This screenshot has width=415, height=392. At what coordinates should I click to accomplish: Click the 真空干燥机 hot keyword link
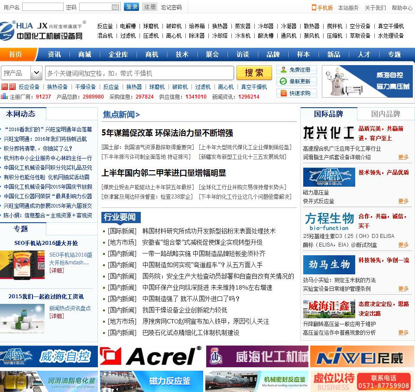pos(254,87)
